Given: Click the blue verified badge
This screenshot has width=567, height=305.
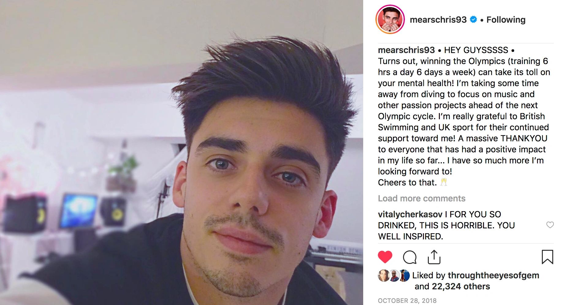Looking at the screenshot, I should [474, 20].
